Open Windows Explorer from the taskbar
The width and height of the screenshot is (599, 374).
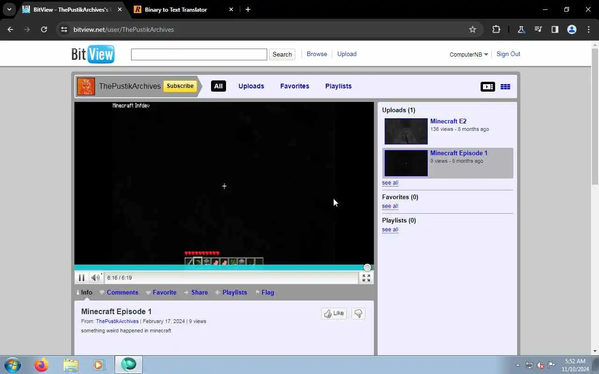click(70, 365)
